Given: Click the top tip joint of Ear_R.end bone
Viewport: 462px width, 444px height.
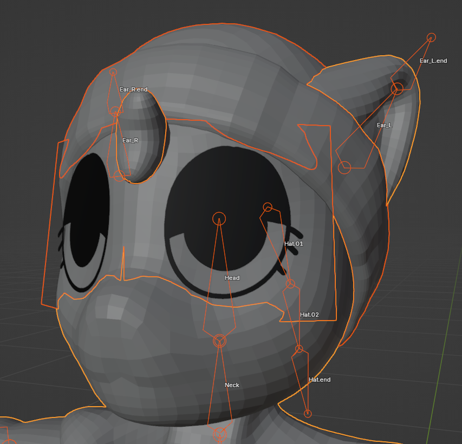Looking at the screenshot, I should [x=113, y=72].
